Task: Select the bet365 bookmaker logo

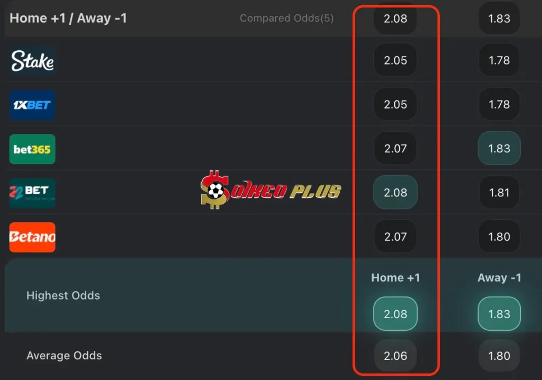Action: click(x=32, y=149)
